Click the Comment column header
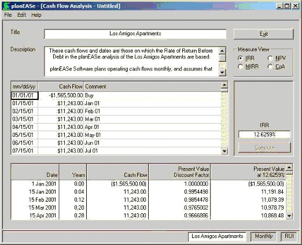Image resolution: width=302 pixels, height=245 pixels. coord(152,87)
